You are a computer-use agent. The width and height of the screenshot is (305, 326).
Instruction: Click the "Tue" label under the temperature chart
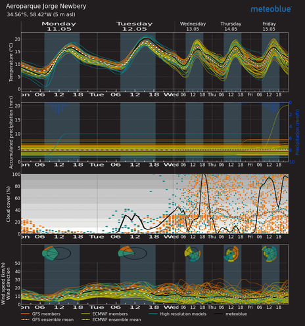pyautogui.click(x=97, y=94)
